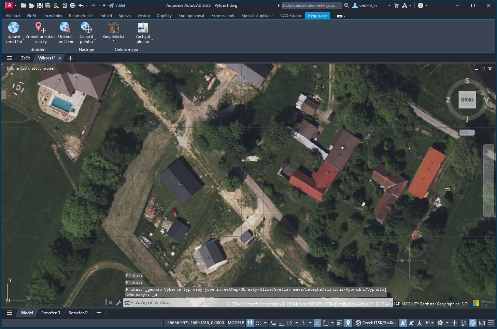Image resolution: width=497 pixels, height=329 pixels.
Task: Save the drawing with the diskette icon
Action: point(40,5)
